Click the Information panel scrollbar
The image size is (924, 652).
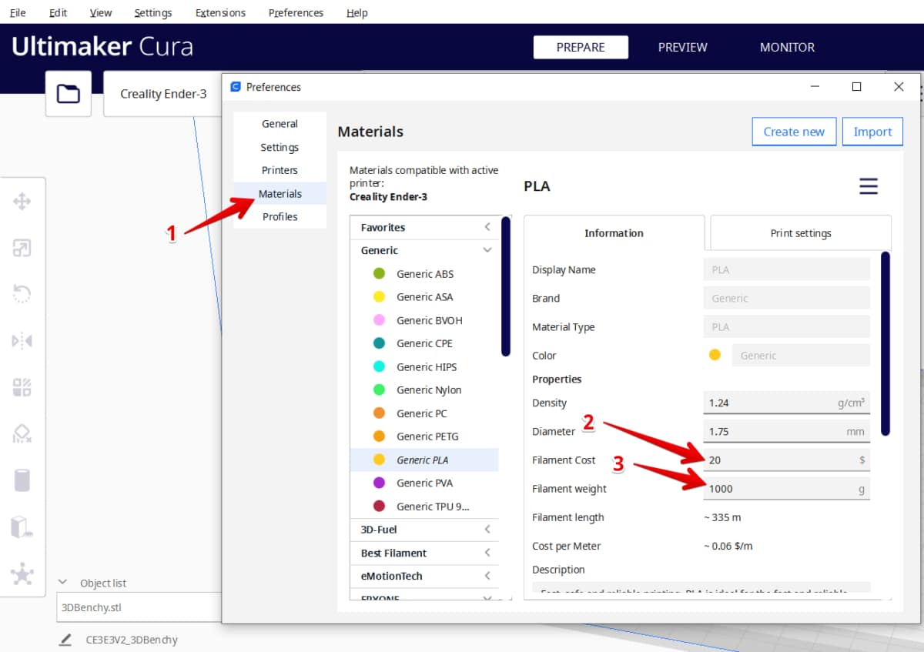(x=885, y=343)
